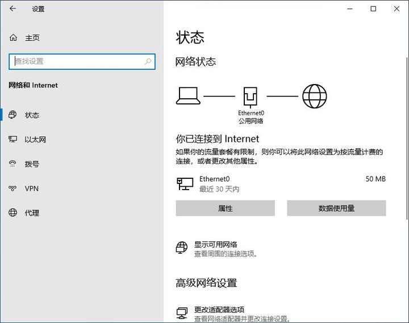The image size is (409, 323).
Task: Click the dial-up (拨号) icon
Action: coord(13,164)
